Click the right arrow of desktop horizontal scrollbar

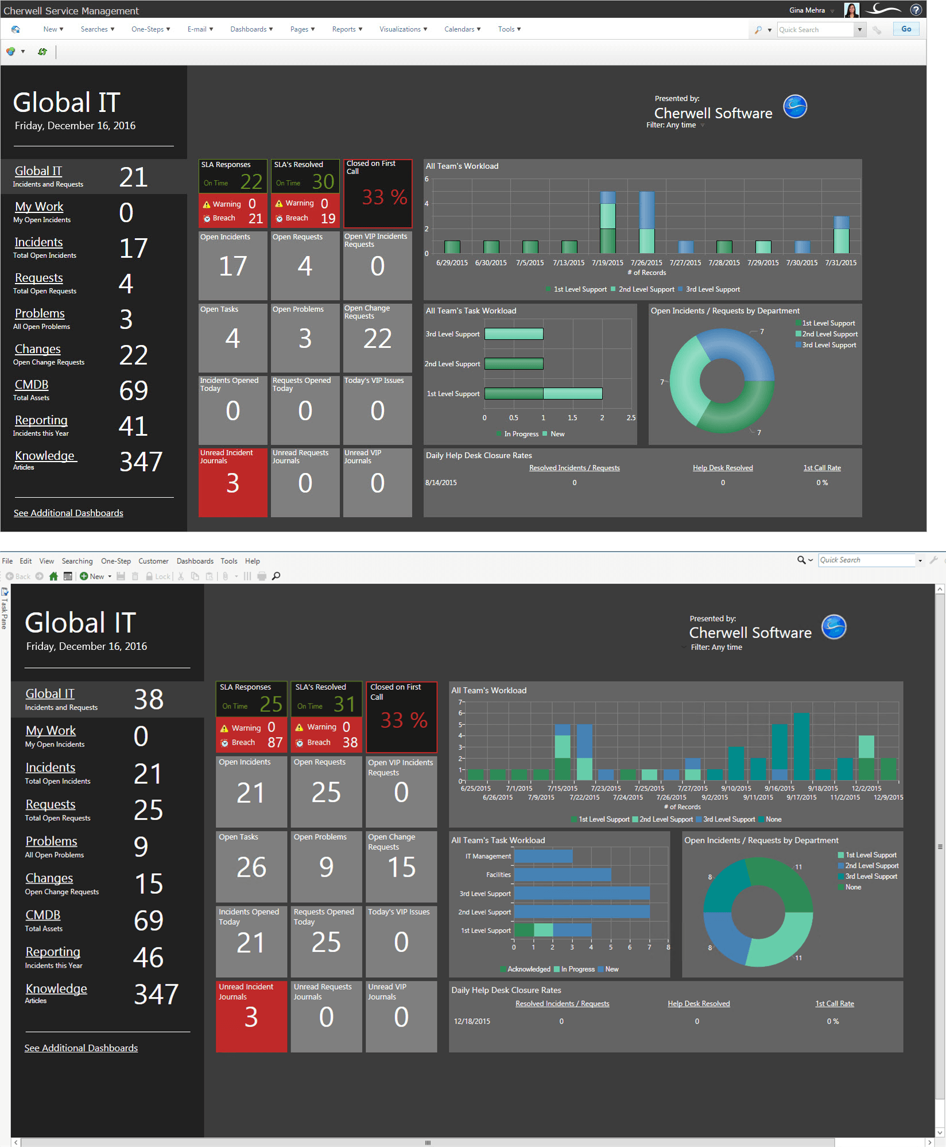coord(930,1142)
